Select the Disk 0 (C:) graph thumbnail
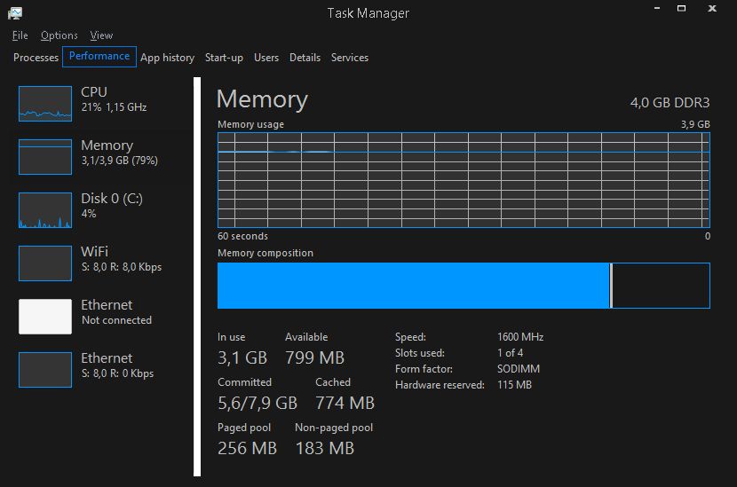737x487 pixels. point(45,210)
